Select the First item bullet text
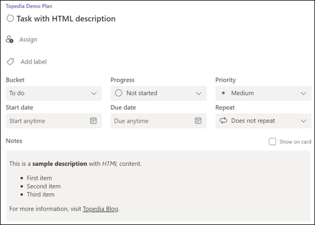Viewport: 315px width, 225px height. click(x=39, y=178)
